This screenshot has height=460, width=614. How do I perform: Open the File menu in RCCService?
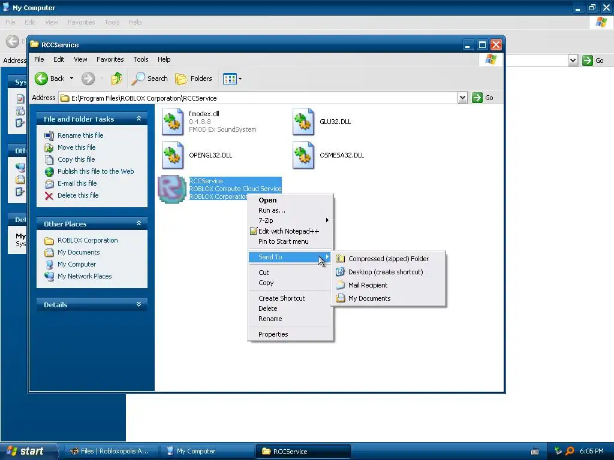(x=39, y=59)
